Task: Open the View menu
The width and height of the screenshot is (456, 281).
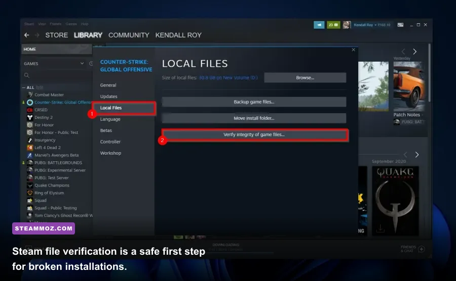Action: 42,24
